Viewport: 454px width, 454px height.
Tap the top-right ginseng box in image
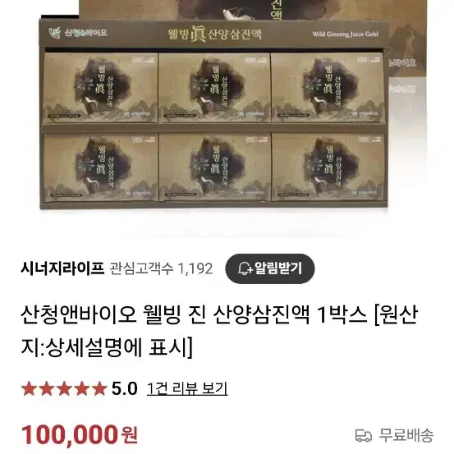tap(328, 88)
